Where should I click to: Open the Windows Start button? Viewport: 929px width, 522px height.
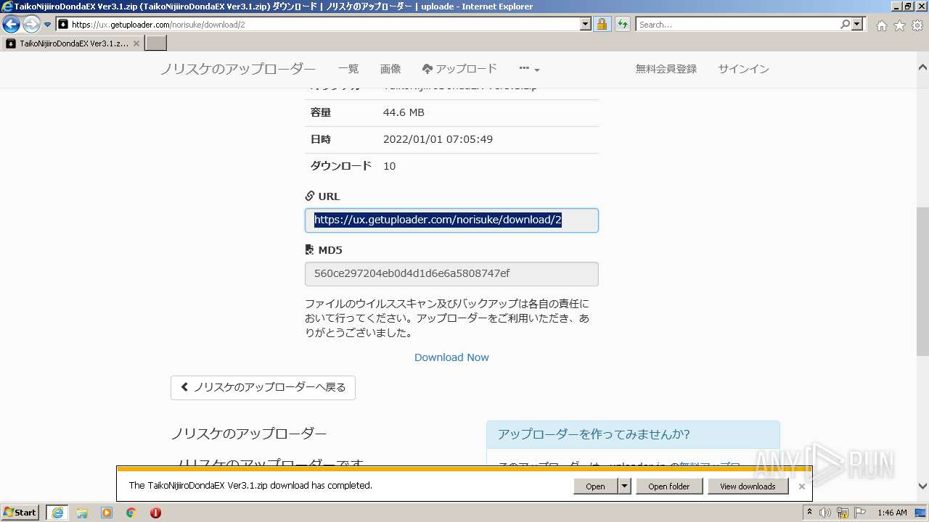pos(20,512)
